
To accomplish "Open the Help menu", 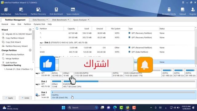I will tap(50, 24).
